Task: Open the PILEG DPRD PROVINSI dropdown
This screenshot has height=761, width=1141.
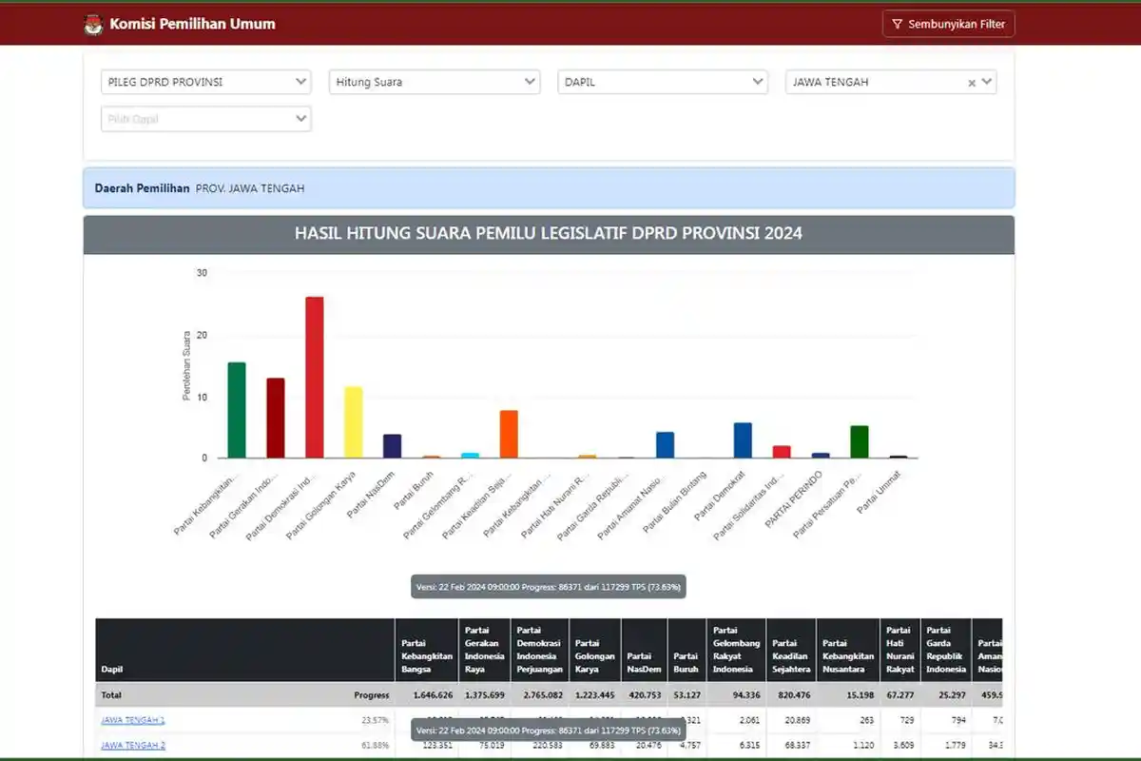Action: click(x=205, y=82)
